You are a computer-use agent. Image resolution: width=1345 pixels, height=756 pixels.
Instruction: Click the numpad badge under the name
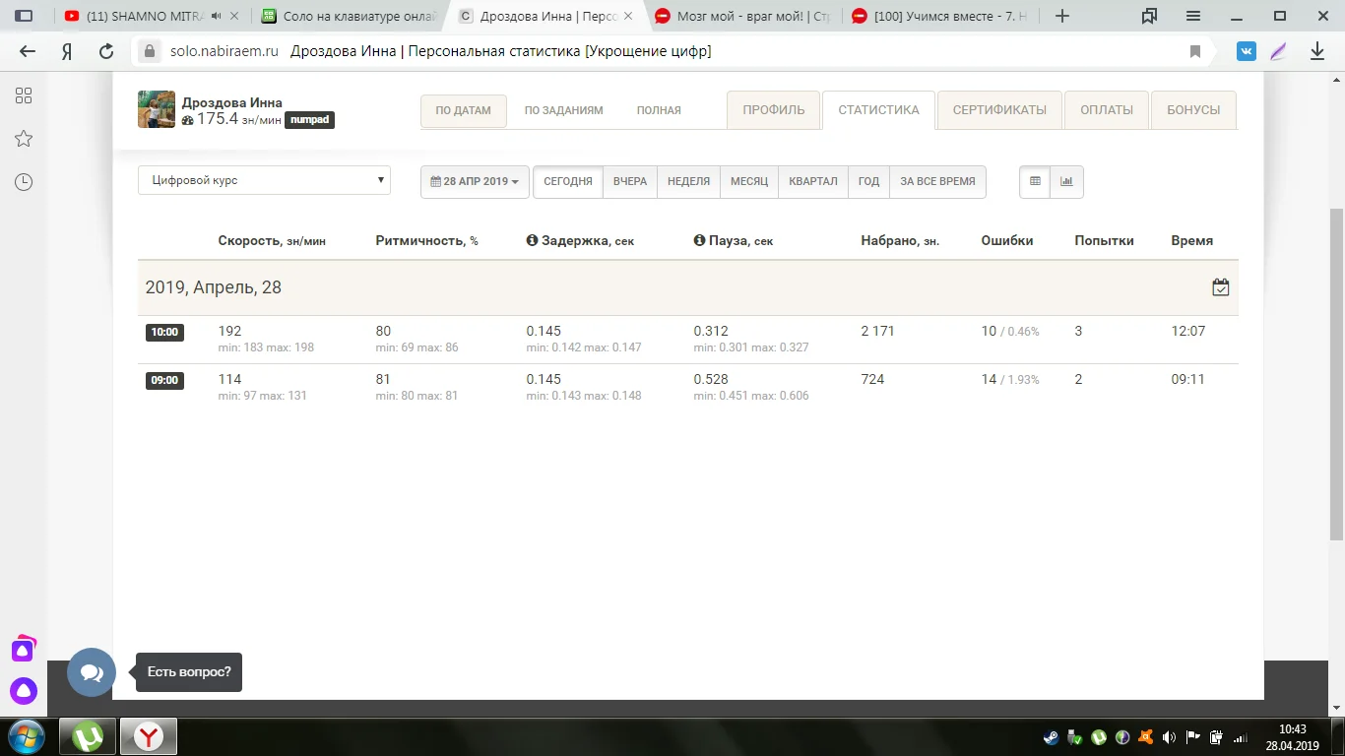pos(310,120)
